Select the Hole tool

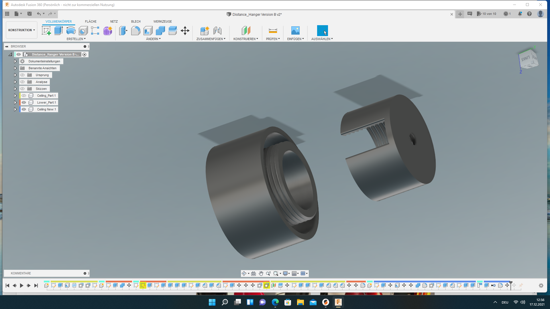point(83,31)
